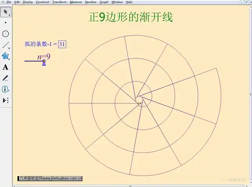
Task: Select the Compass circle tool
Action: 6,34
